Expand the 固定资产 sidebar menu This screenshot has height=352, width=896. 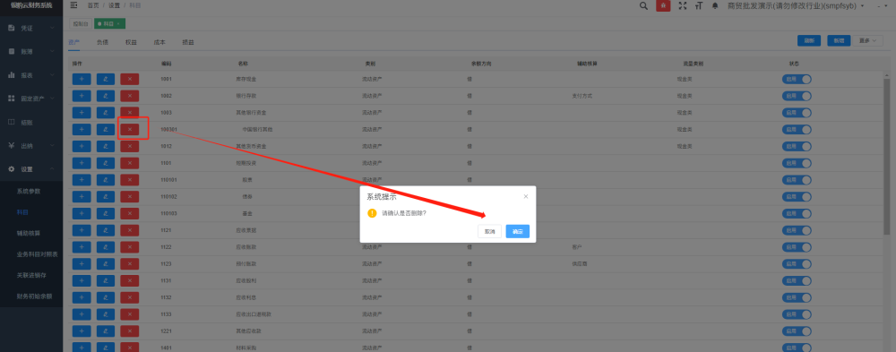[x=31, y=99]
